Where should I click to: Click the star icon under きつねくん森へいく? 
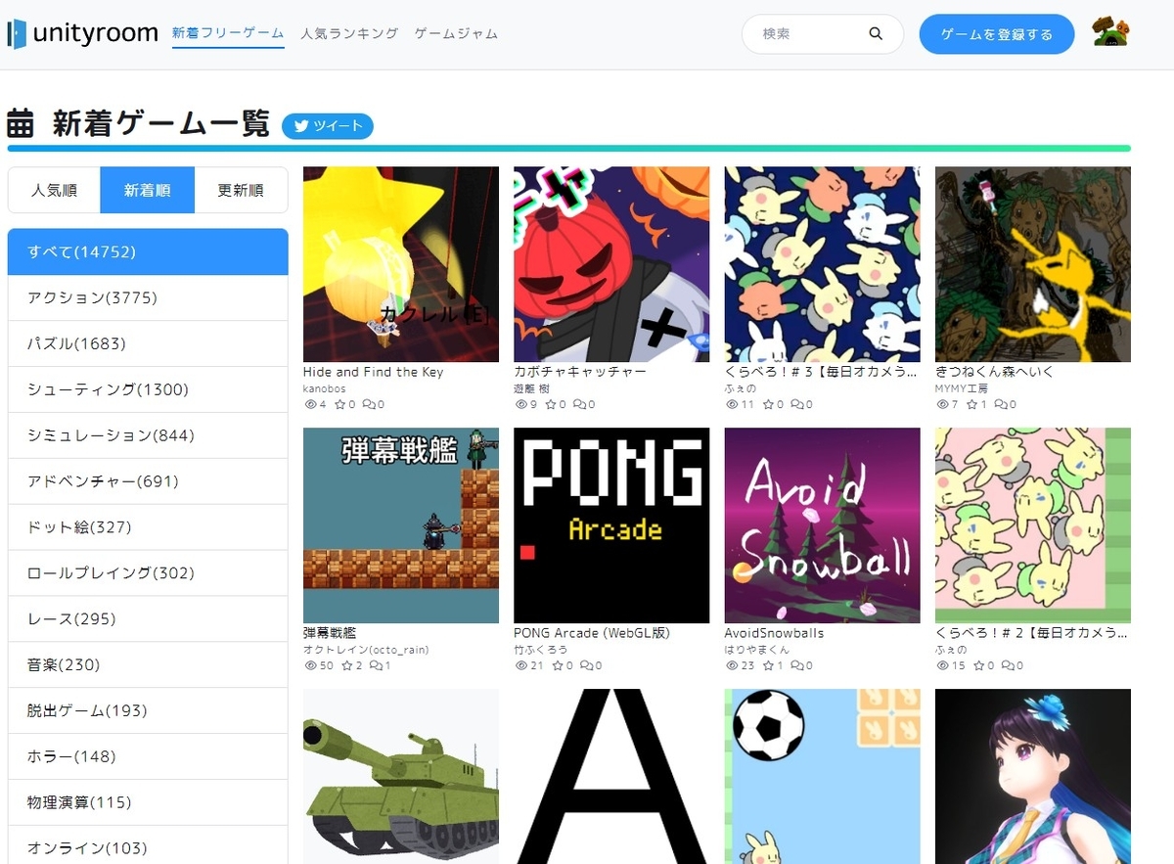point(974,406)
